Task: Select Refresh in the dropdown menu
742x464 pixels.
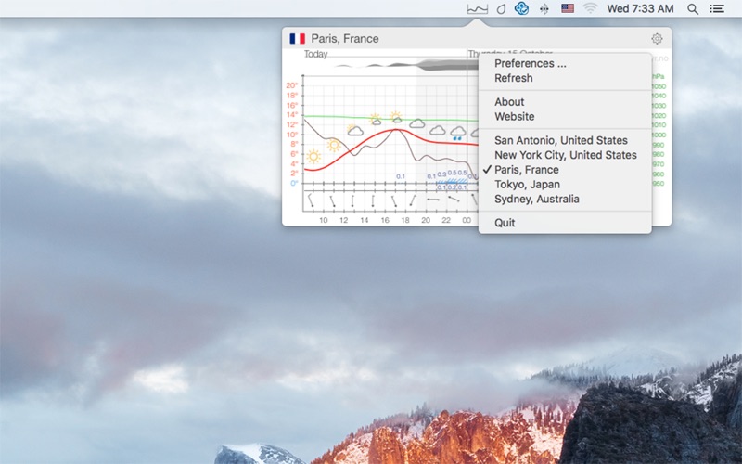Action: 565,78
